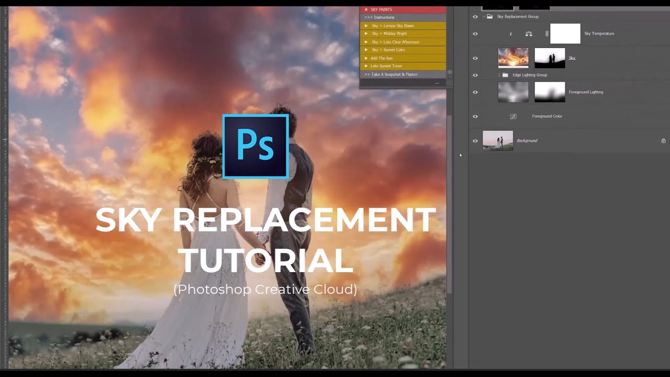Play the Sky > Lemon Sky Dawn action
The height and width of the screenshot is (377, 670).
[x=366, y=26]
